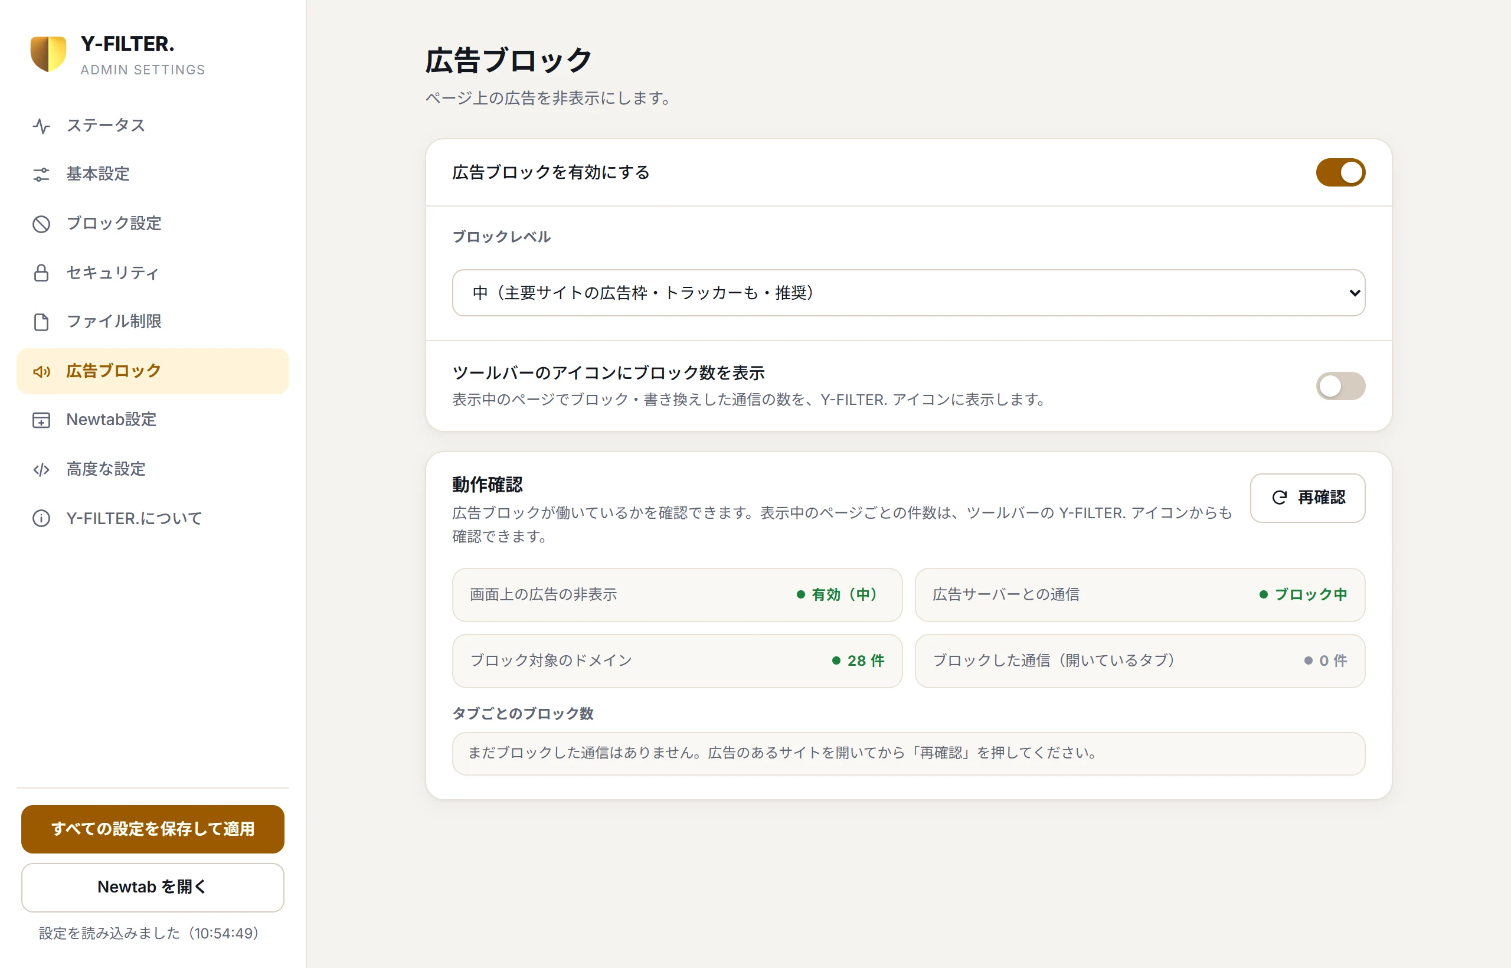The height and width of the screenshot is (968, 1511).
Task: Click the refresh arrow icon in 再確認
Action: coord(1279,498)
